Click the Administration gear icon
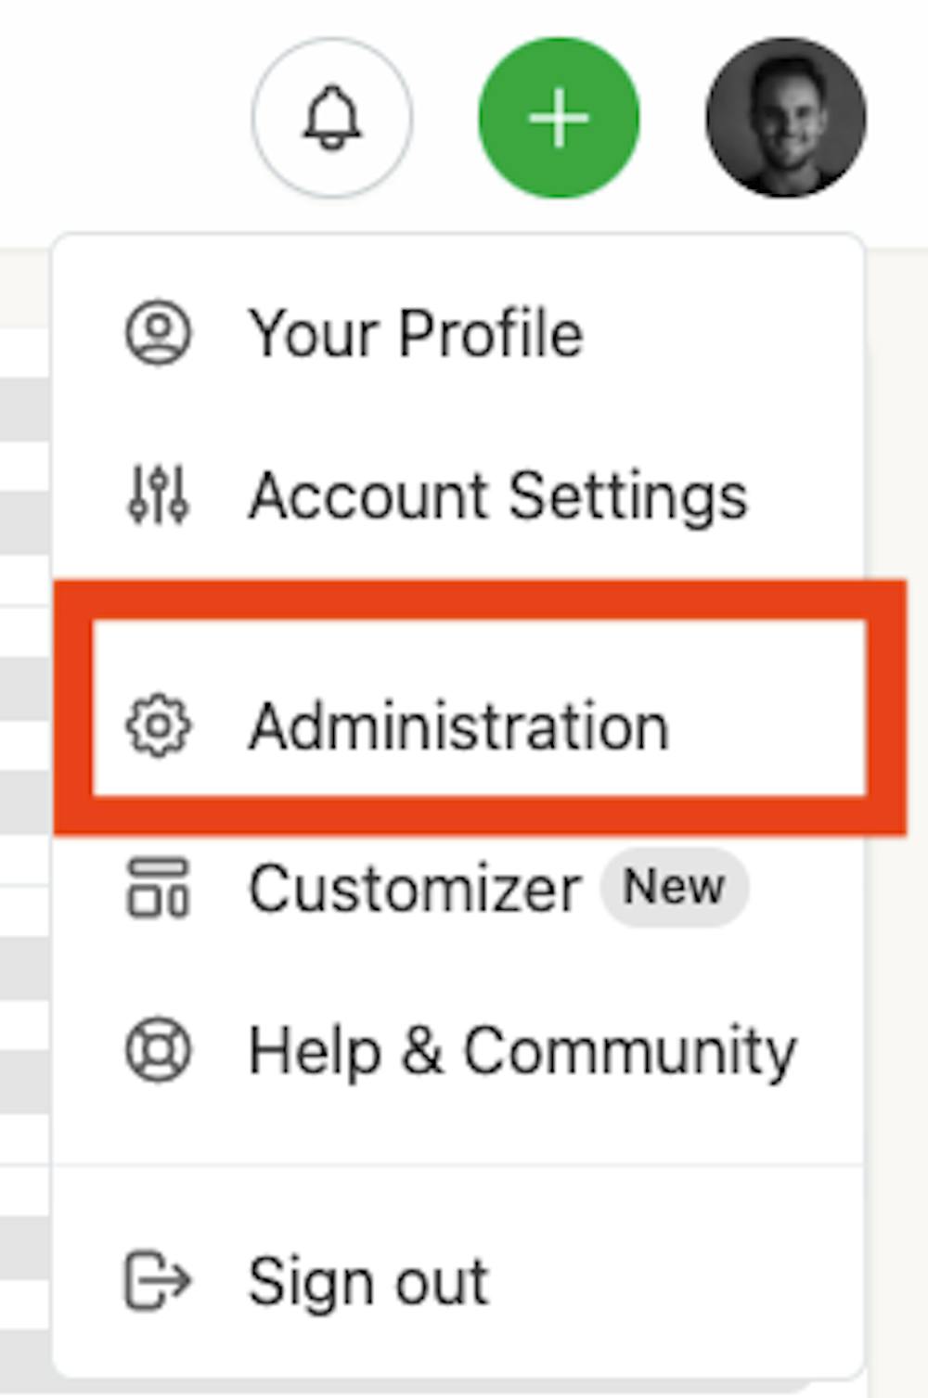The height and width of the screenshot is (1398, 928). [x=158, y=725]
